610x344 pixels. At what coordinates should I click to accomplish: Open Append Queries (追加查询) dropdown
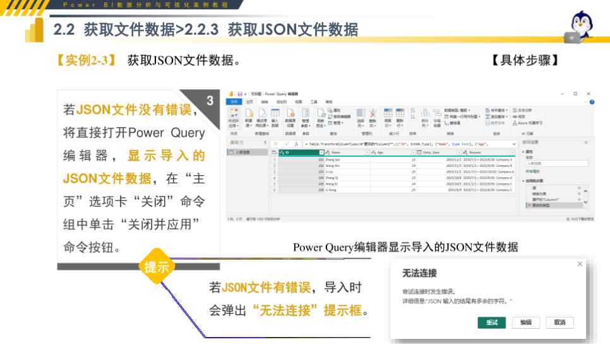click(496, 116)
